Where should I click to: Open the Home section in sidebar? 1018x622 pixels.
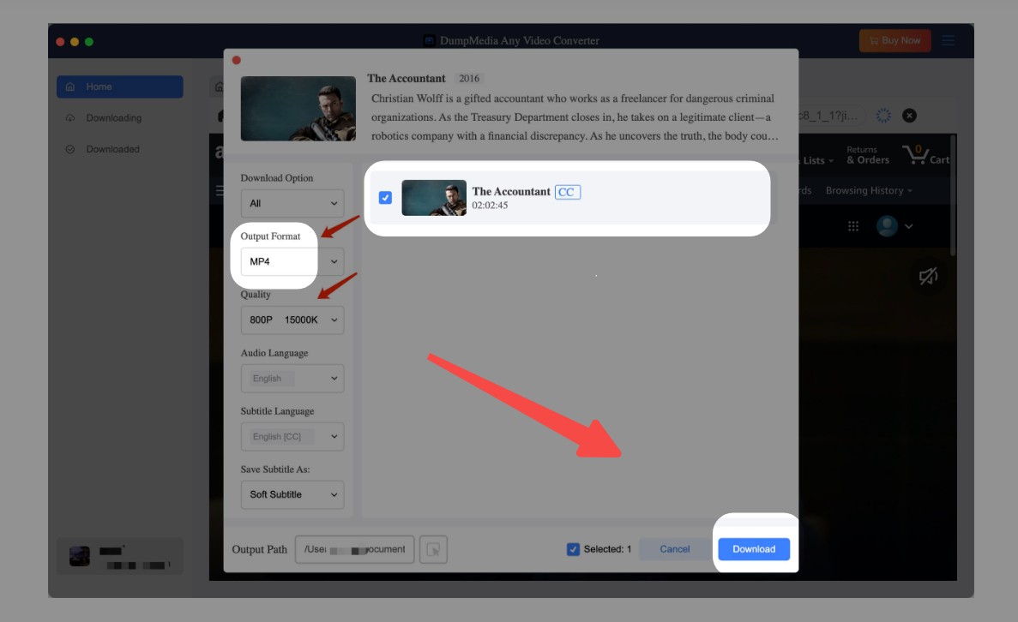(x=119, y=87)
